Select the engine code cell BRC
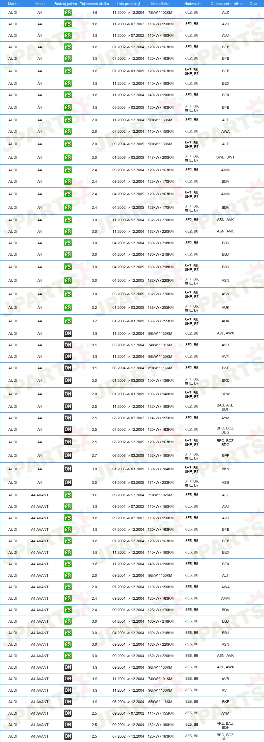 [x=226, y=380]
